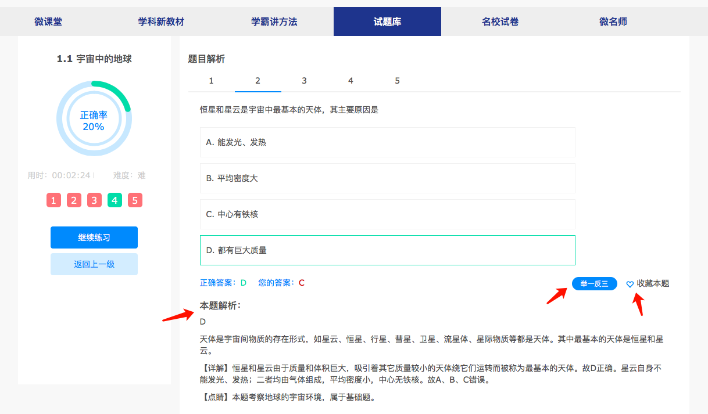
Task: Switch to question analysis tab 3
Action: (304, 81)
